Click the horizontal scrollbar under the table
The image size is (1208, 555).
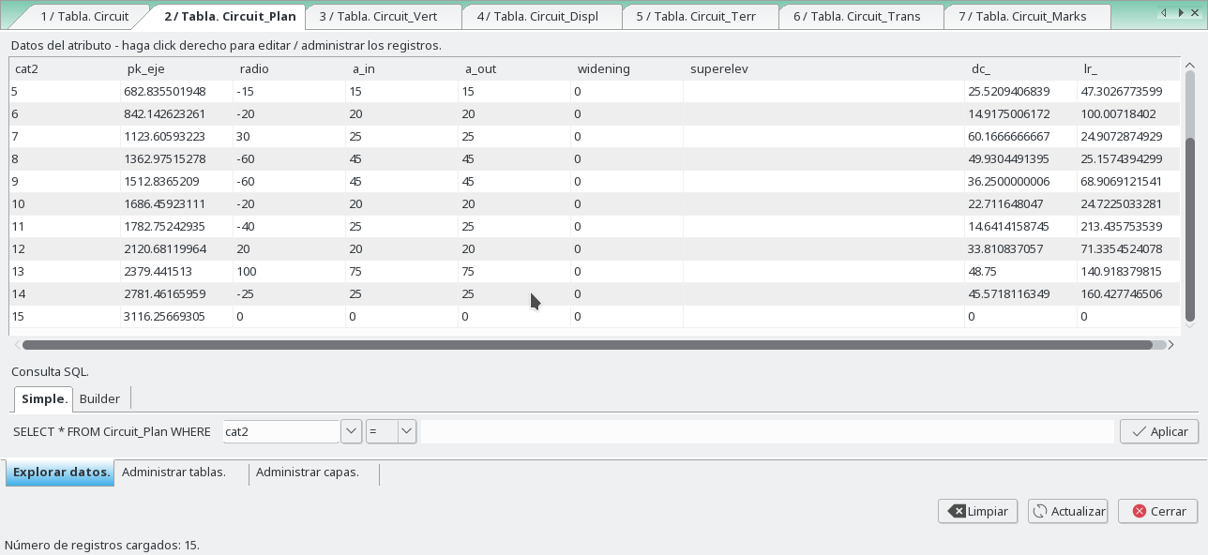click(587, 345)
